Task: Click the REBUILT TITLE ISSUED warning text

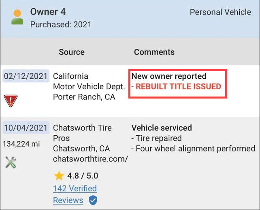Action: (x=179, y=86)
